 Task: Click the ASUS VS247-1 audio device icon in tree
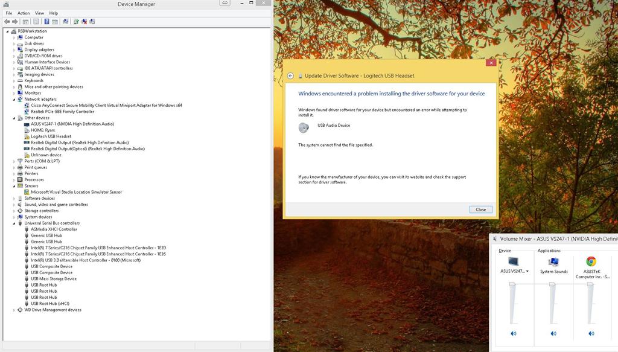(27, 124)
